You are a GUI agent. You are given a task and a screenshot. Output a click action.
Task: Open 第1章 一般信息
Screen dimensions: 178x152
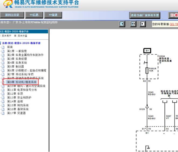[17, 51]
